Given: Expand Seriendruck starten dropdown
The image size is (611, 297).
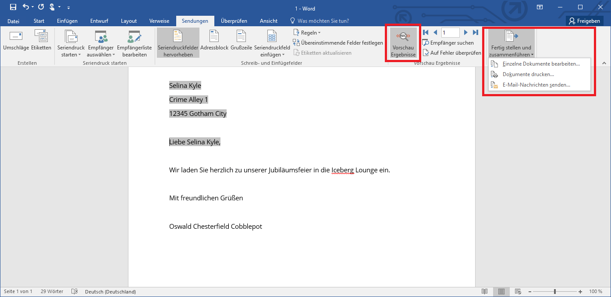Looking at the screenshot, I should 71,43.
